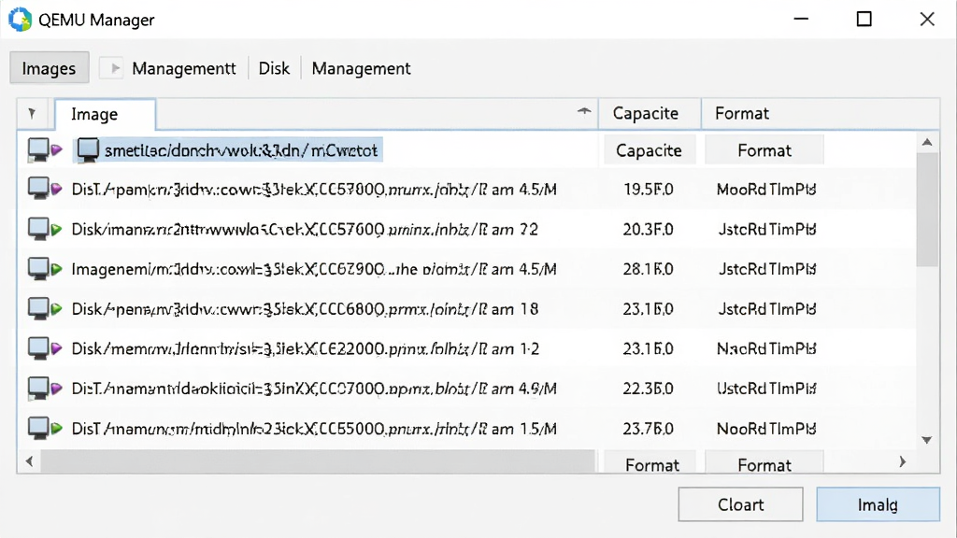Click the monitor icon of the 23.7B.0 row
This screenshot has height=538, width=957.
pyautogui.click(x=37, y=429)
